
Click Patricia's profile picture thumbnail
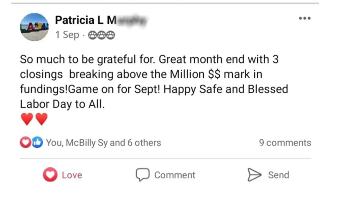tap(34, 27)
